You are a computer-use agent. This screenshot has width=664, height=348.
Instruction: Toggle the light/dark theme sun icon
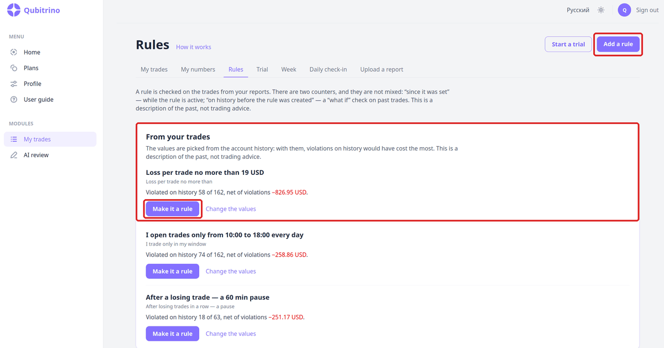(601, 10)
